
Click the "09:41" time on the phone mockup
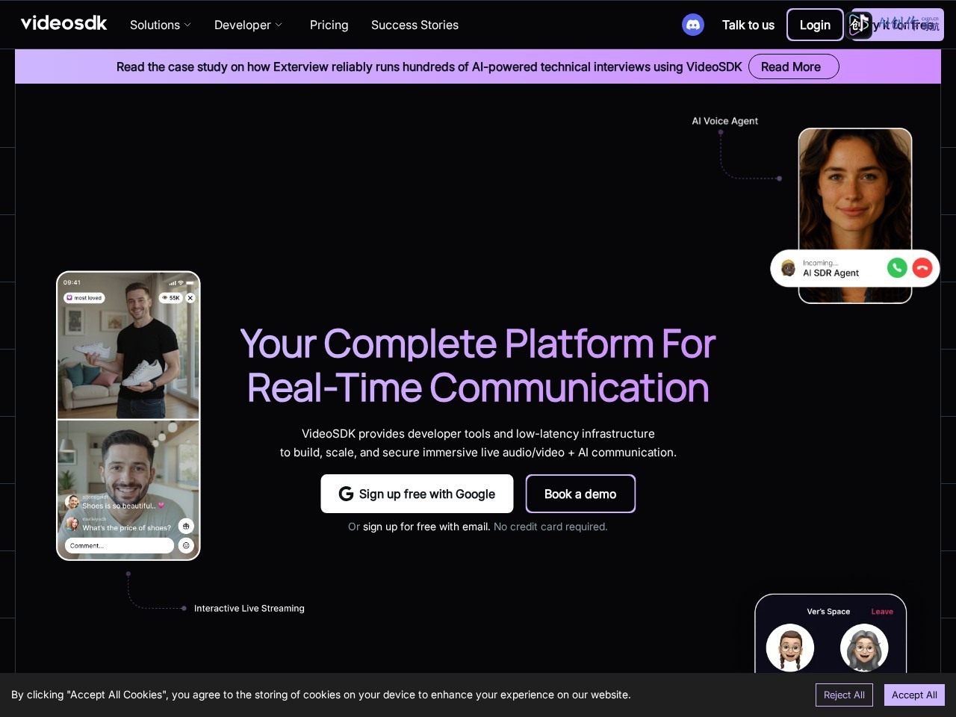click(x=72, y=282)
